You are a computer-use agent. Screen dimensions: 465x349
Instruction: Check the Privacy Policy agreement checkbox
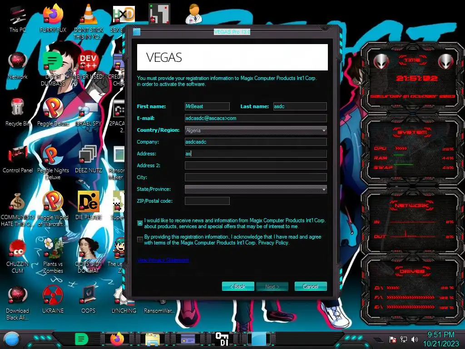click(140, 239)
